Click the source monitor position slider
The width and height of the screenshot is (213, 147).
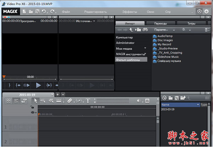[87, 79]
